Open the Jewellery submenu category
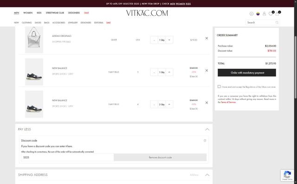Viewport: 297px width, 184px height. pos(73,23)
